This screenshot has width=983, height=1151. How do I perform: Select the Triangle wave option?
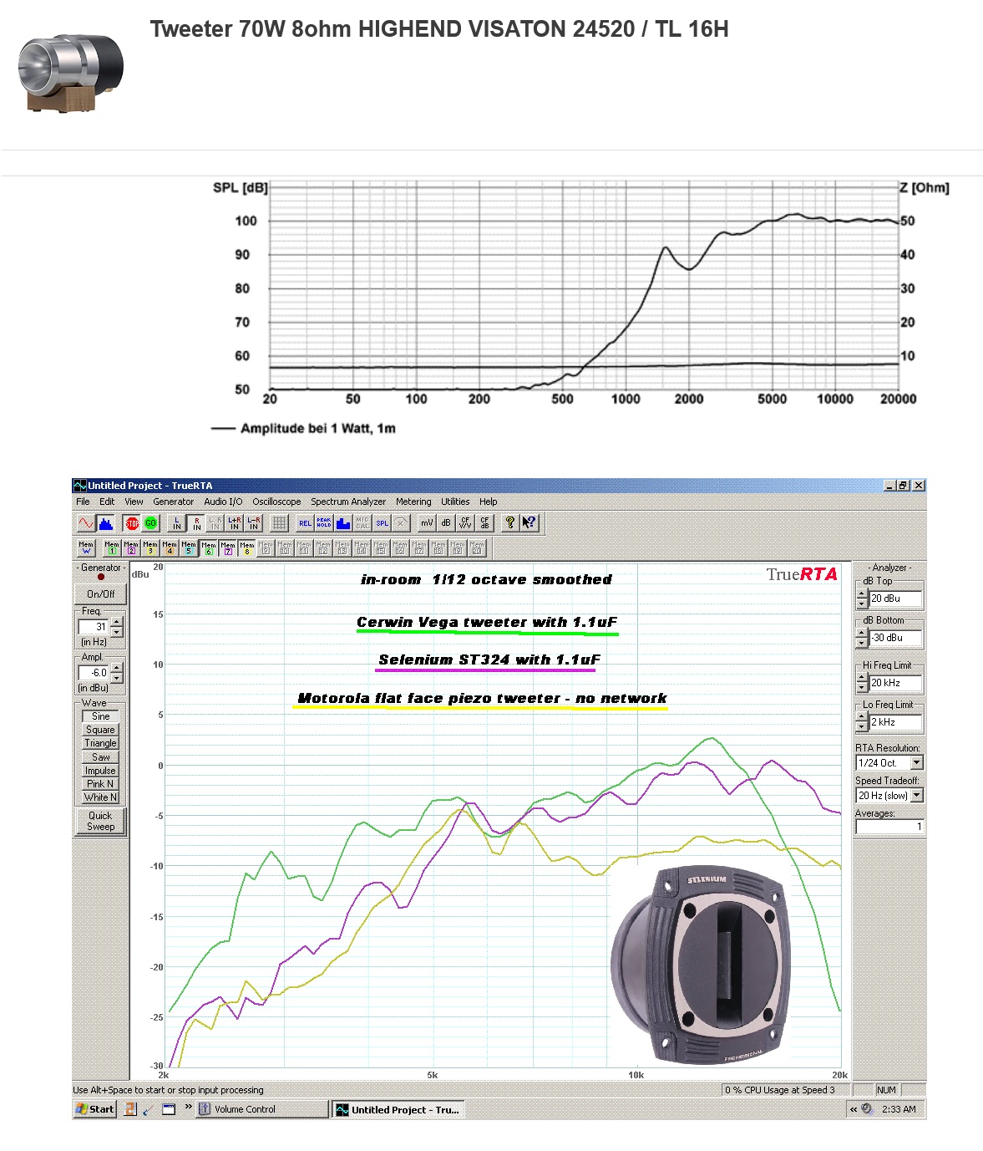(100, 743)
